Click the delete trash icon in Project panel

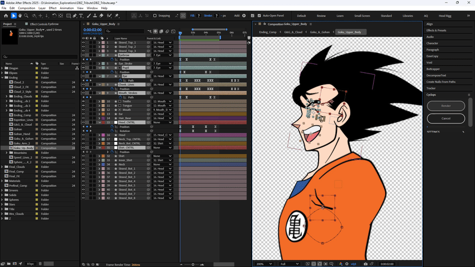40,264
